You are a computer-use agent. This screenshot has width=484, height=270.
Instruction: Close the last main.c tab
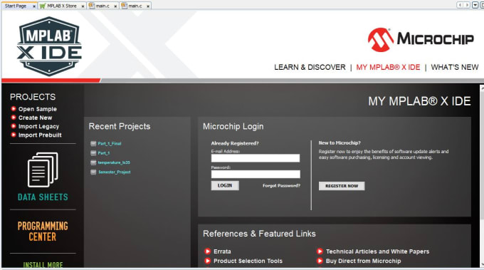[x=148, y=6]
